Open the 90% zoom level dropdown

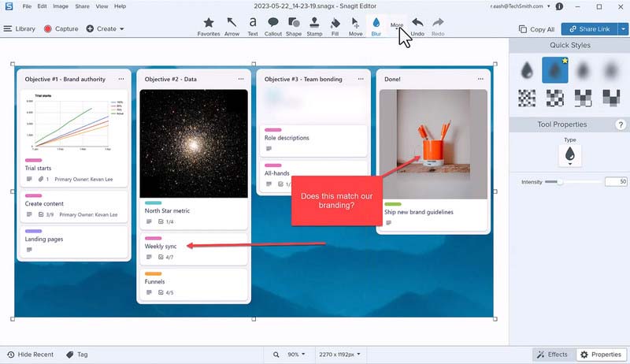pyautogui.click(x=297, y=355)
